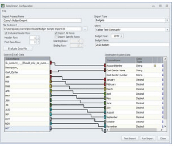
Task: Click the March destination connector handle
Action: point(105,89)
